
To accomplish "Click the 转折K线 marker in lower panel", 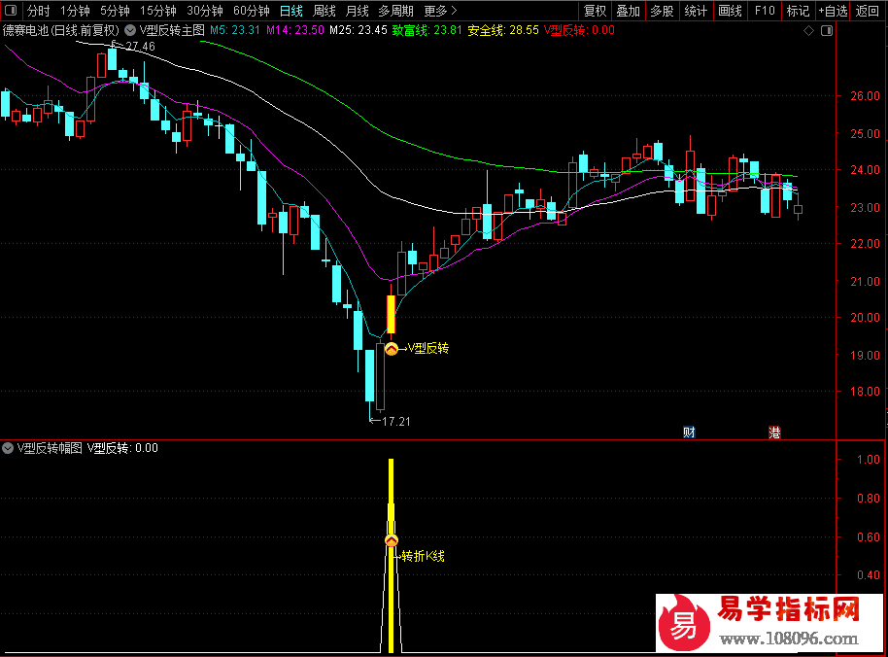I will click(x=392, y=540).
